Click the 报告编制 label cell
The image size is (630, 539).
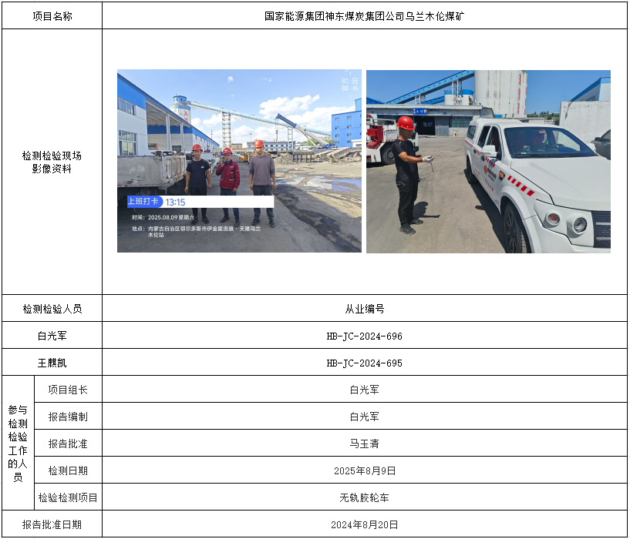[x=68, y=417]
